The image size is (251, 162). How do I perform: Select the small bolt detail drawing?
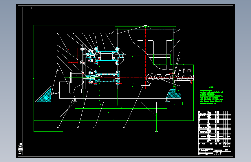(x=187, y=71)
